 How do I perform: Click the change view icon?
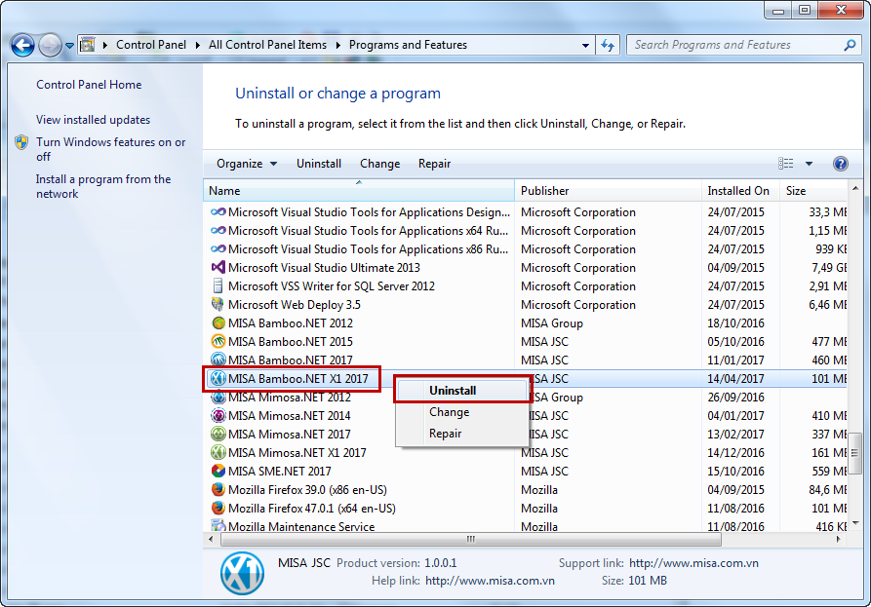[x=785, y=163]
